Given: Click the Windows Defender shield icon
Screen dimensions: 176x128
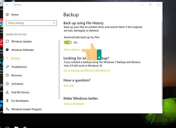Looking at the screenshot, I should [7, 50].
